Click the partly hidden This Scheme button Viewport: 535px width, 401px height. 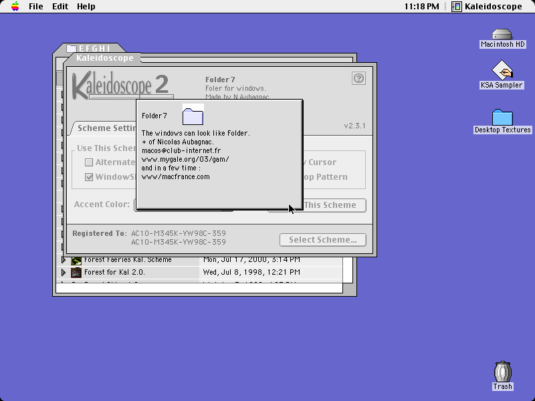click(x=334, y=205)
